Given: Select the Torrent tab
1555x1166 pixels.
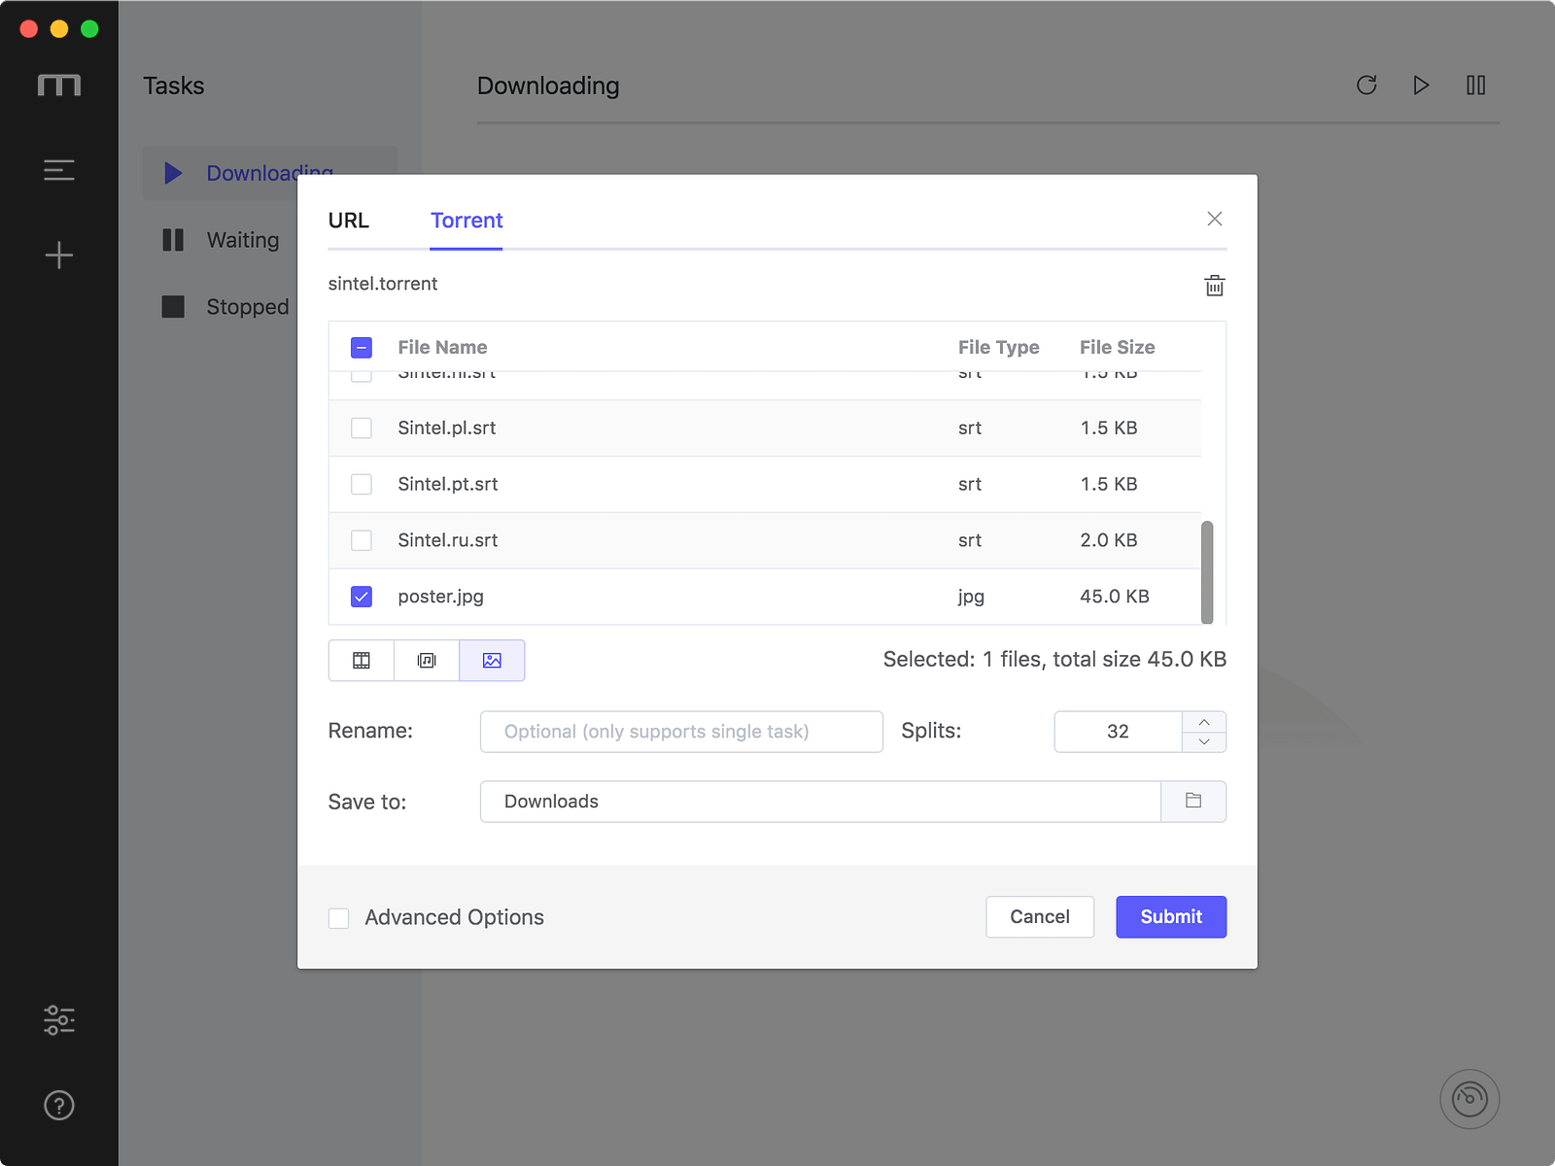Looking at the screenshot, I should [466, 221].
